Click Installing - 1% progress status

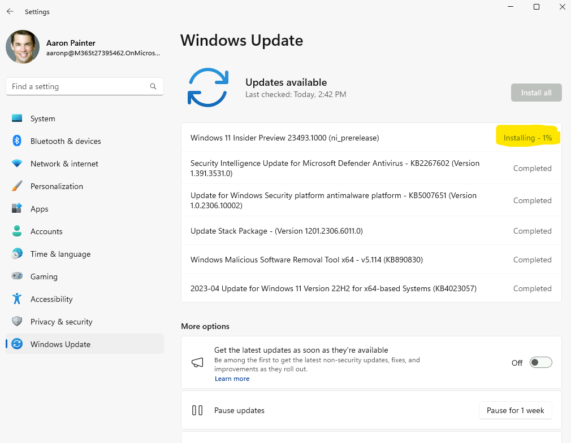click(x=527, y=138)
